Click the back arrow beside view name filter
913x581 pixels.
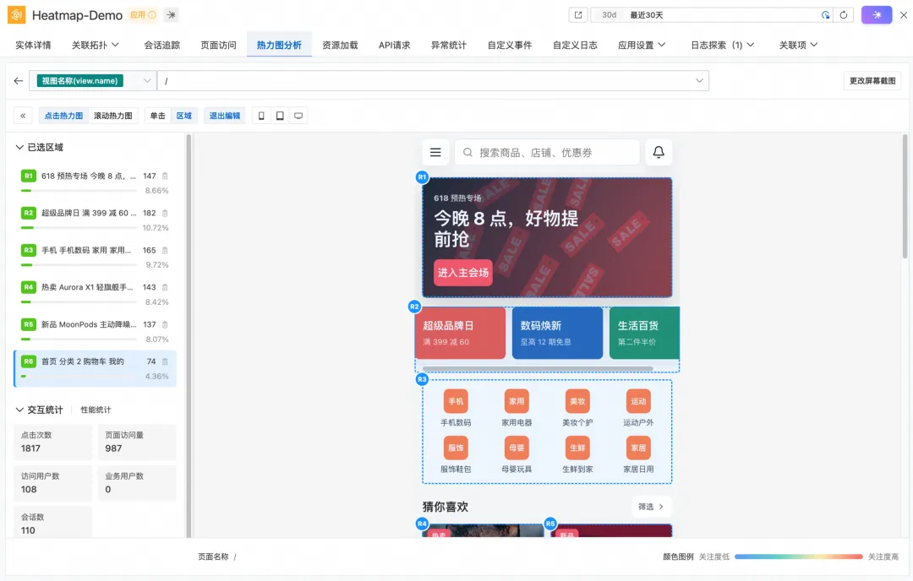(x=18, y=81)
